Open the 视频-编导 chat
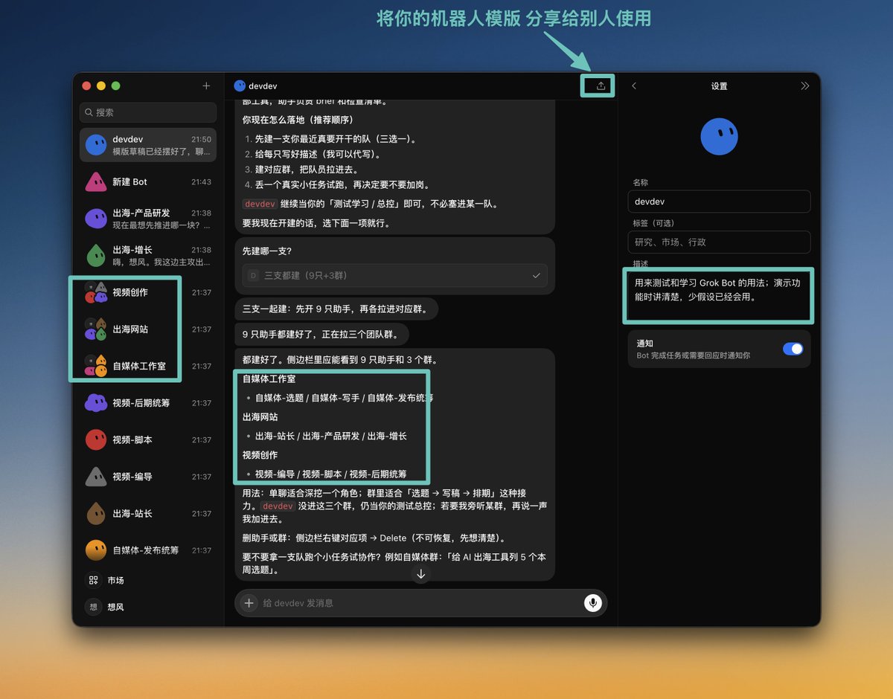The image size is (893, 699). (148, 476)
